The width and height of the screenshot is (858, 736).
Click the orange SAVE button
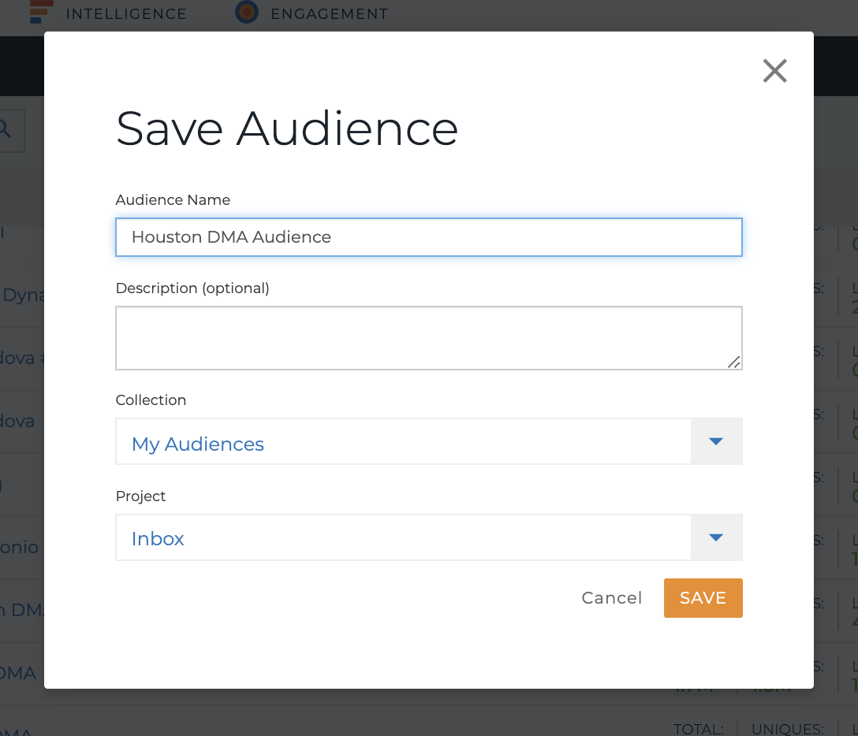(x=703, y=598)
